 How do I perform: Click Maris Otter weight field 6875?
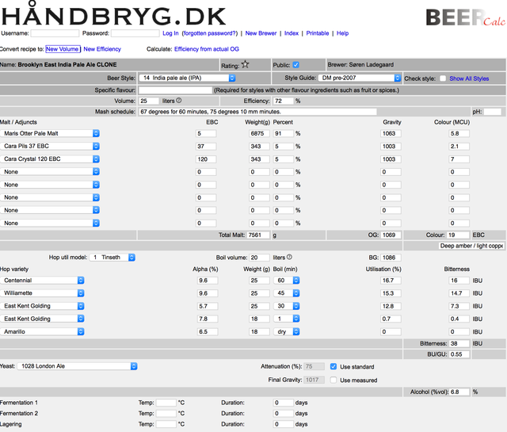point(259,133)
